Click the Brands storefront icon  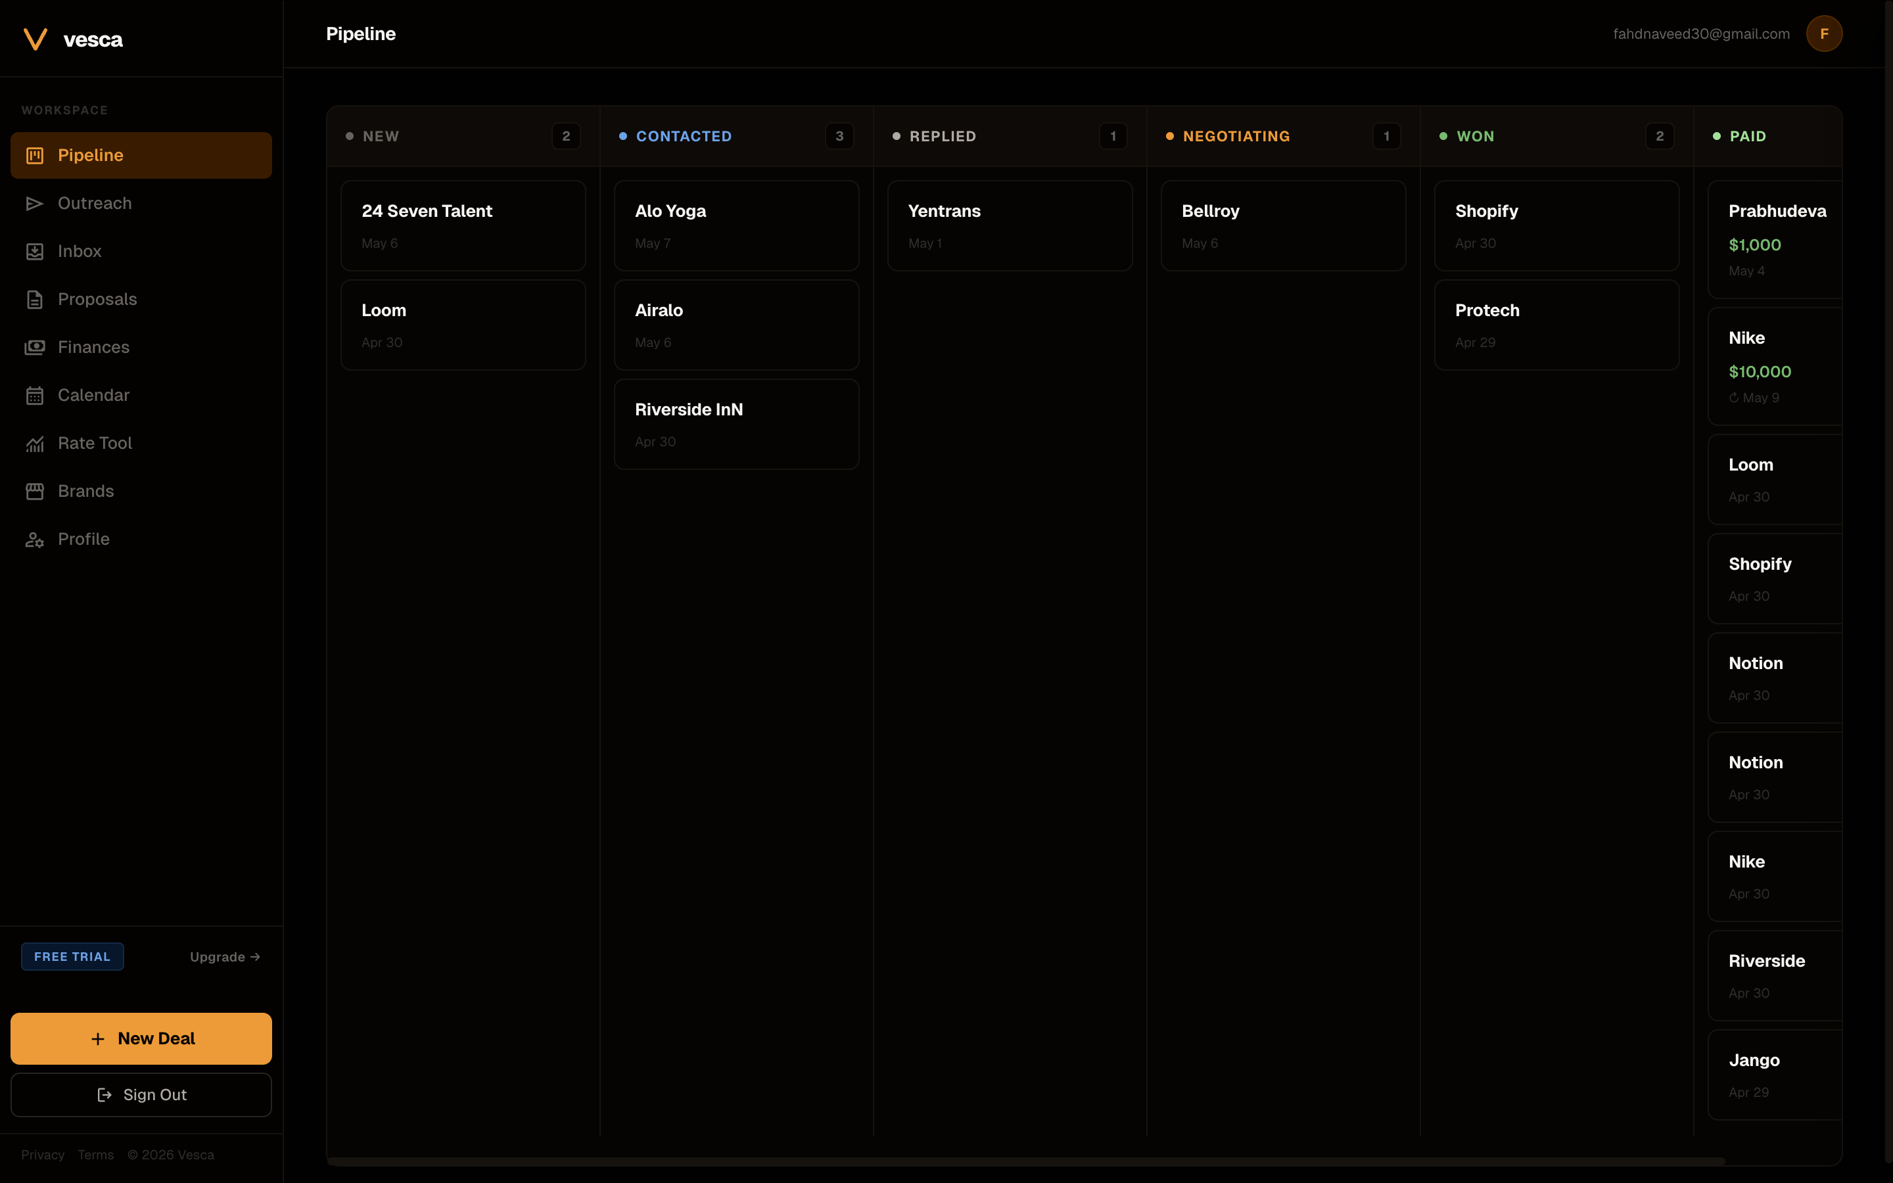[x=34, y=492]
